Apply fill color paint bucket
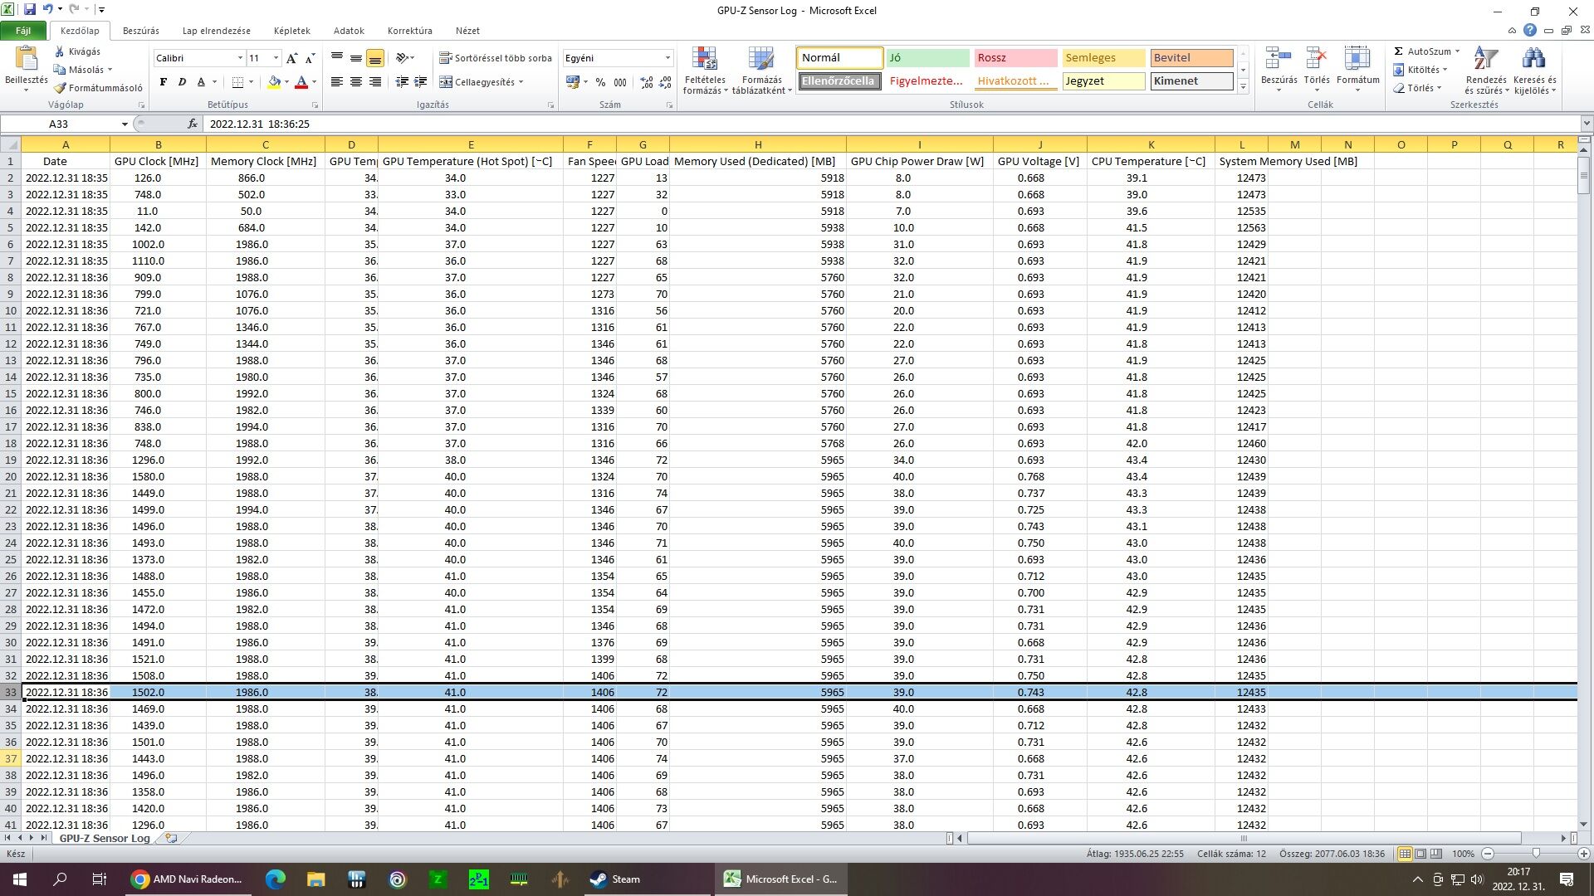The height and width of the screenshot is (896, 1594). point(274,82)
